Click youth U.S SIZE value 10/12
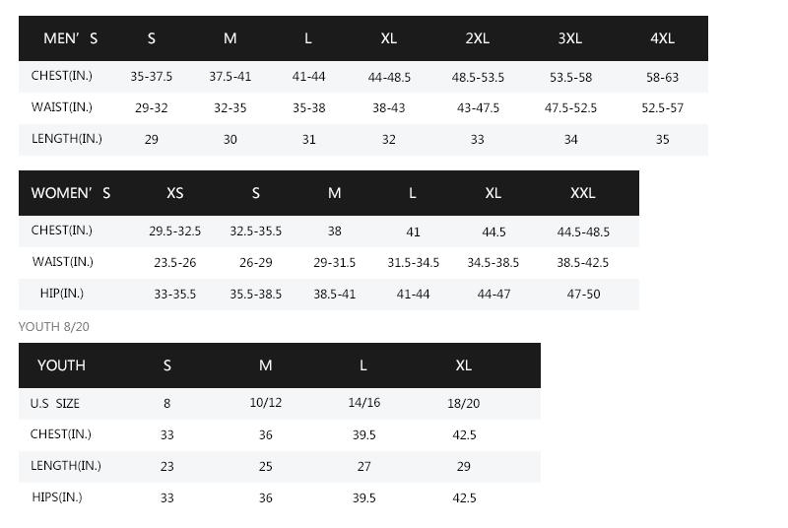The image size is (788, 528). click(265, 403)
